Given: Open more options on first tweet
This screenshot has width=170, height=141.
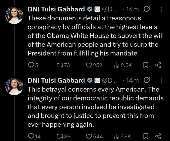Looking at the screenshot, I should coord(161,10).
